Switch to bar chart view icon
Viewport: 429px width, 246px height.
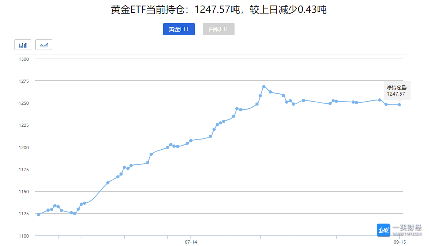coord(23,45)
